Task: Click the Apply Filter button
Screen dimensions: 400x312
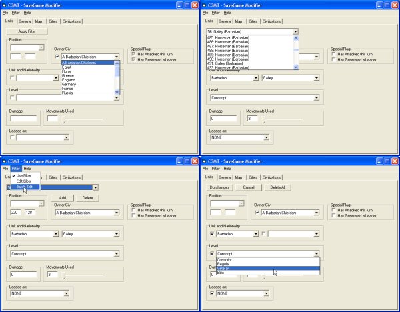Action: pyautogui.click(x=27, y=31)
